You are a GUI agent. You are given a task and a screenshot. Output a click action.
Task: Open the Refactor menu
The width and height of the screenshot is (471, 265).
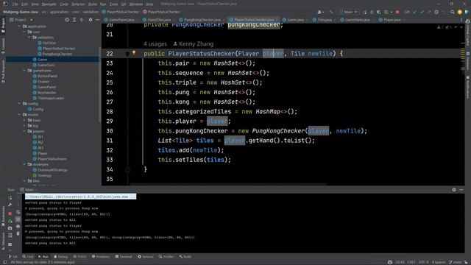tap(78, 4)
